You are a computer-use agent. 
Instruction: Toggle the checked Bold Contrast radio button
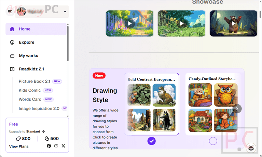[152, 141]
